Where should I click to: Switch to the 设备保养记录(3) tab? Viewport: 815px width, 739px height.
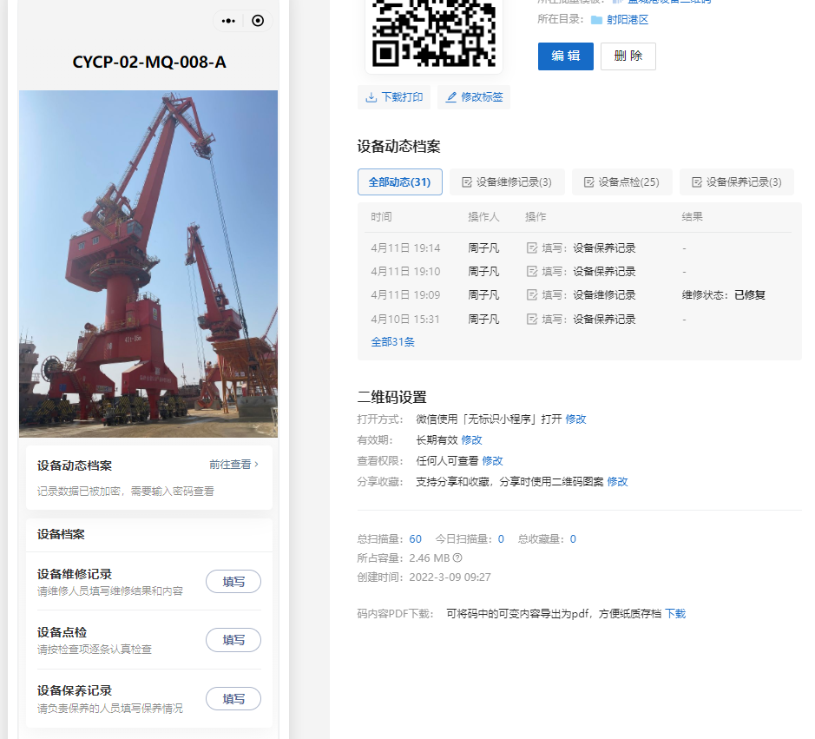[x=736, y=182]
